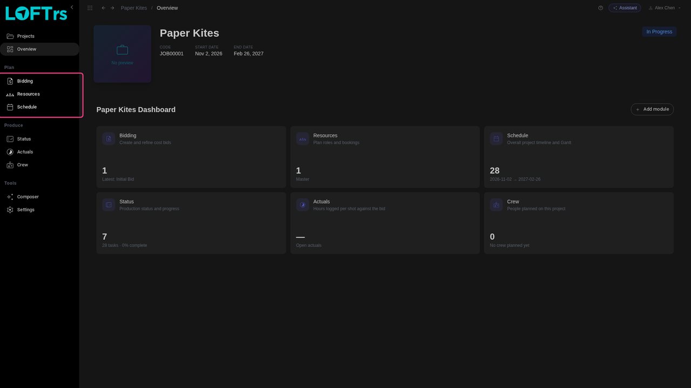
Task: Click the Overview breadcrumb
Action: pyautogui.click(x=167, y=8)
